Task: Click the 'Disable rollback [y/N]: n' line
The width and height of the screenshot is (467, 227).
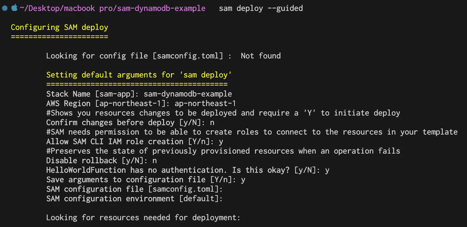Action: [101, 160]
